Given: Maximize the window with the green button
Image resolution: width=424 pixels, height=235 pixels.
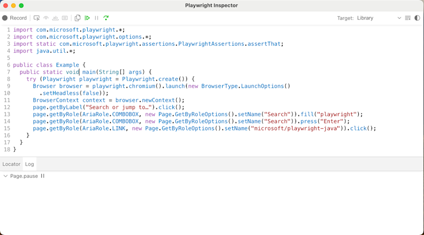Looking at the screenshot, I should 21,6.
